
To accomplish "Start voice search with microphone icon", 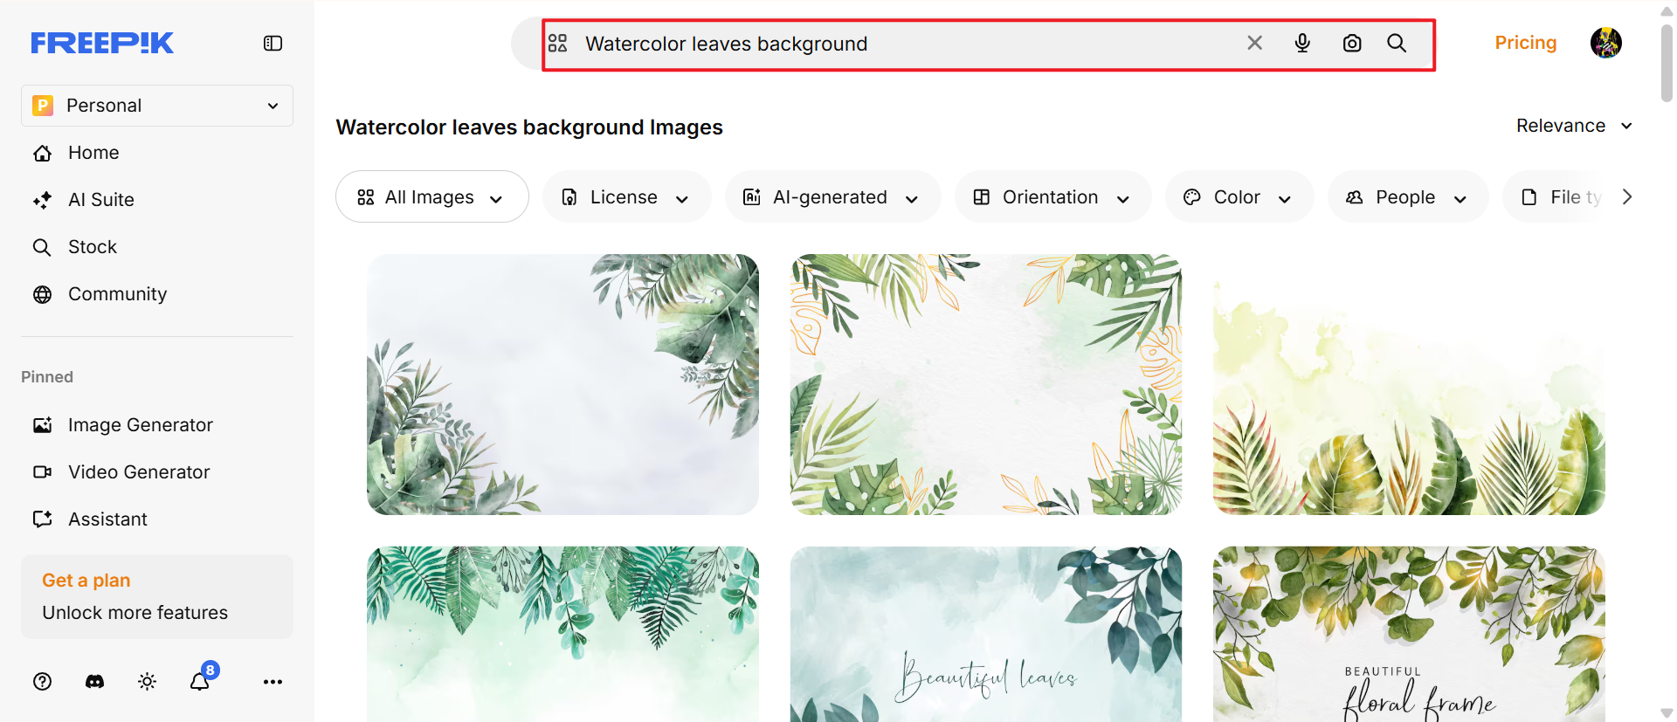I will coord(1302,43).
